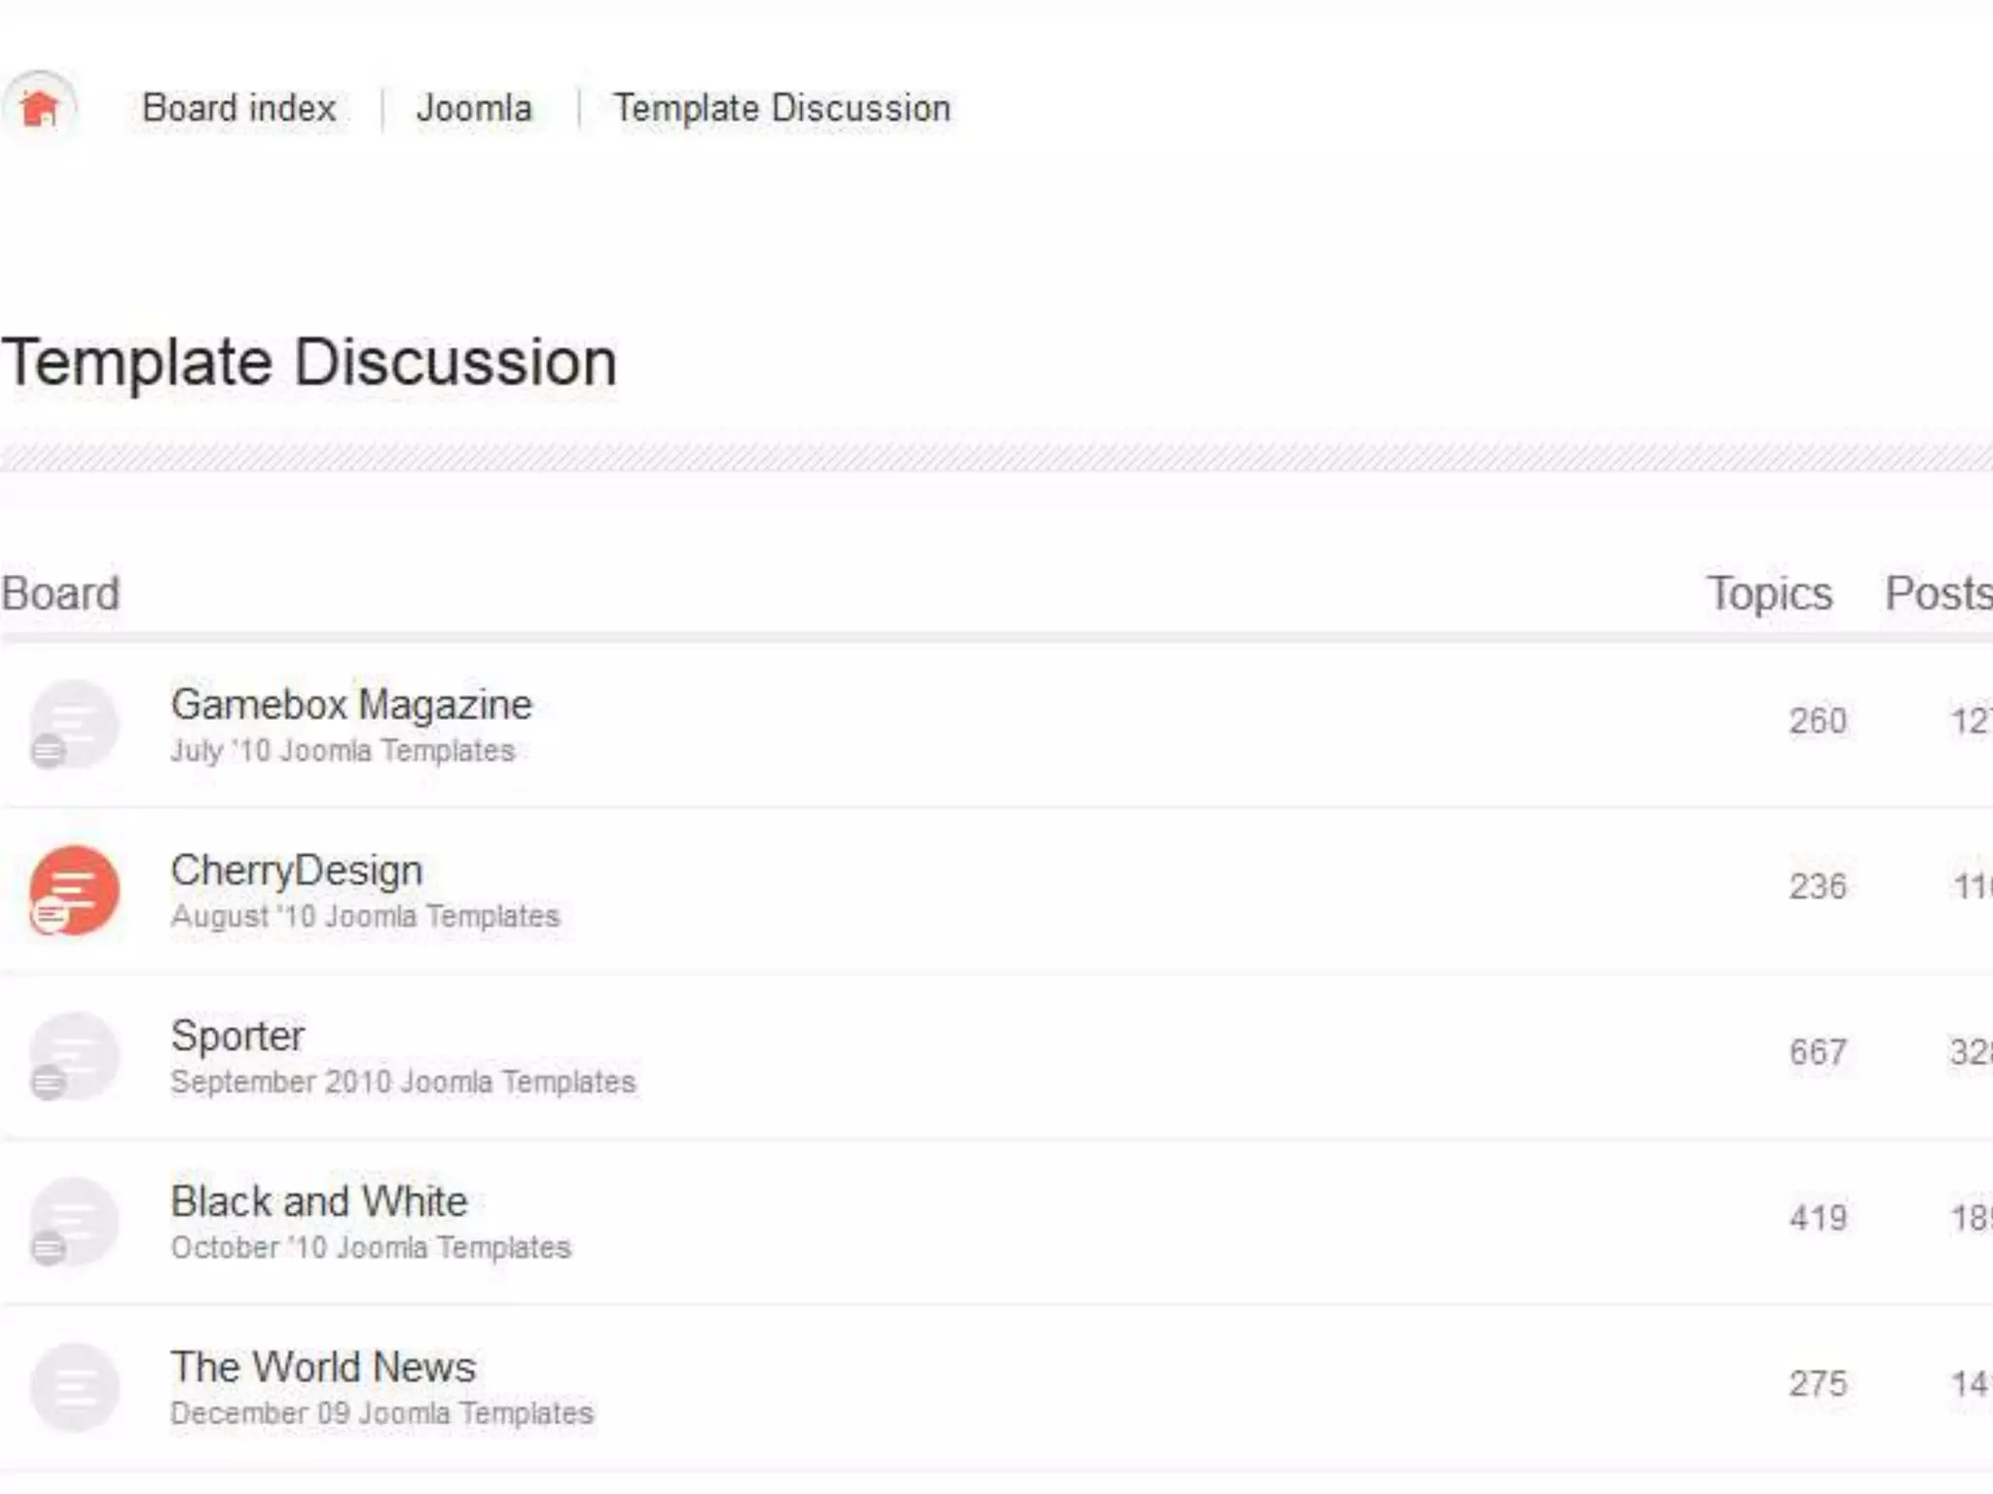This screenshot has height=1494, width=1993.
Task: Click Sporter topic count 667
Action: [x=1817, y=1052]
